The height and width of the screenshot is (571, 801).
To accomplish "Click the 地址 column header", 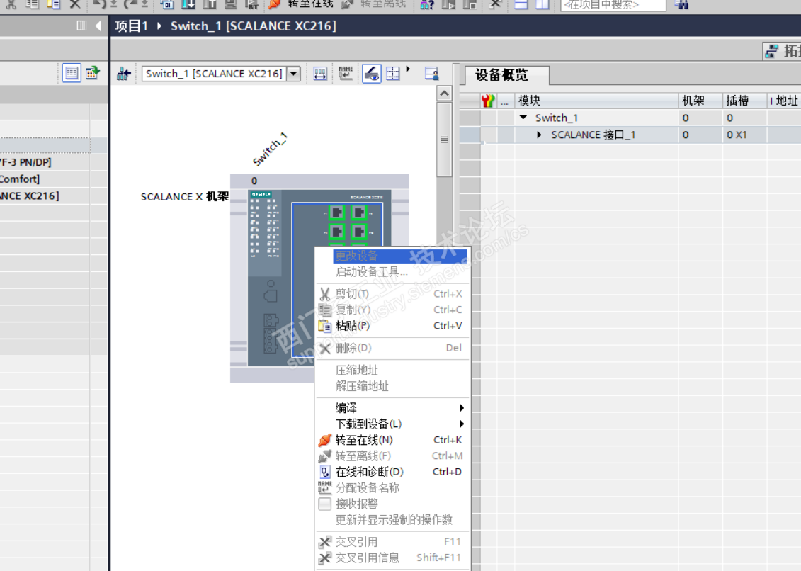I will click(x=784, y=101).
